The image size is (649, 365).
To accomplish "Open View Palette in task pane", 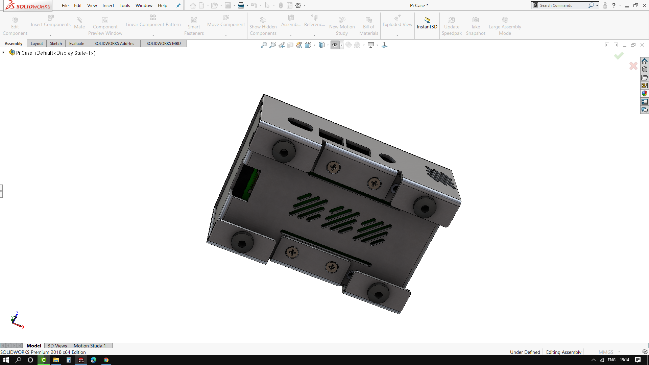I will tap(645, 86).
